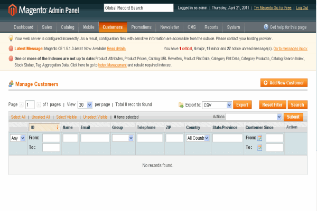
Task: Click the Index Management link
Action: pyautogui.click(x=113, y=65)
